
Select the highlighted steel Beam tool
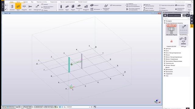tap(18, 7)
